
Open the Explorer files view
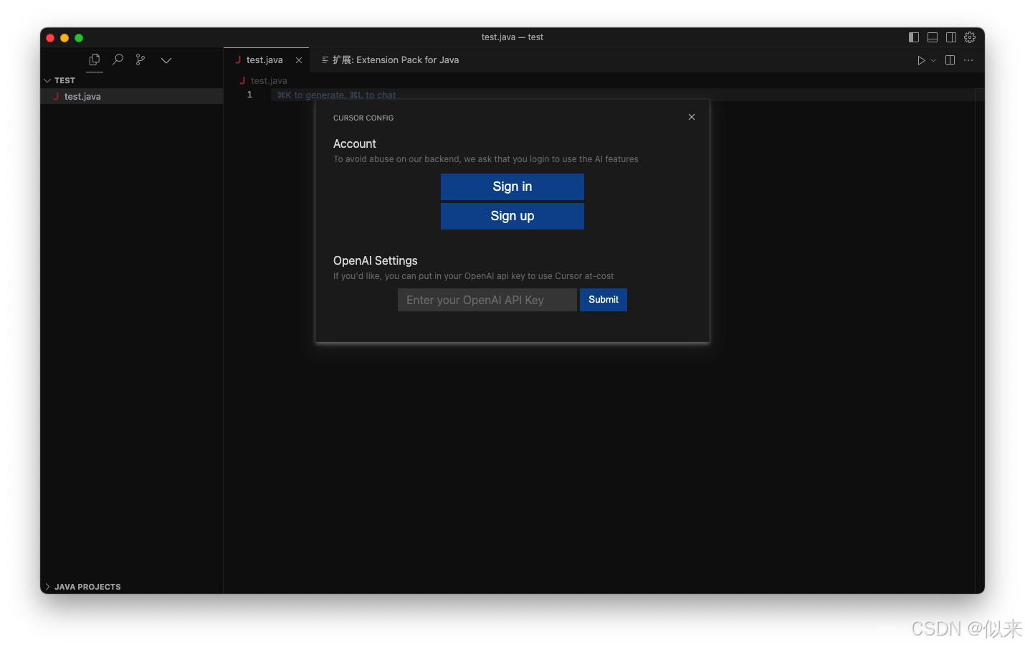pyautogui.click(x=95, y=60)
